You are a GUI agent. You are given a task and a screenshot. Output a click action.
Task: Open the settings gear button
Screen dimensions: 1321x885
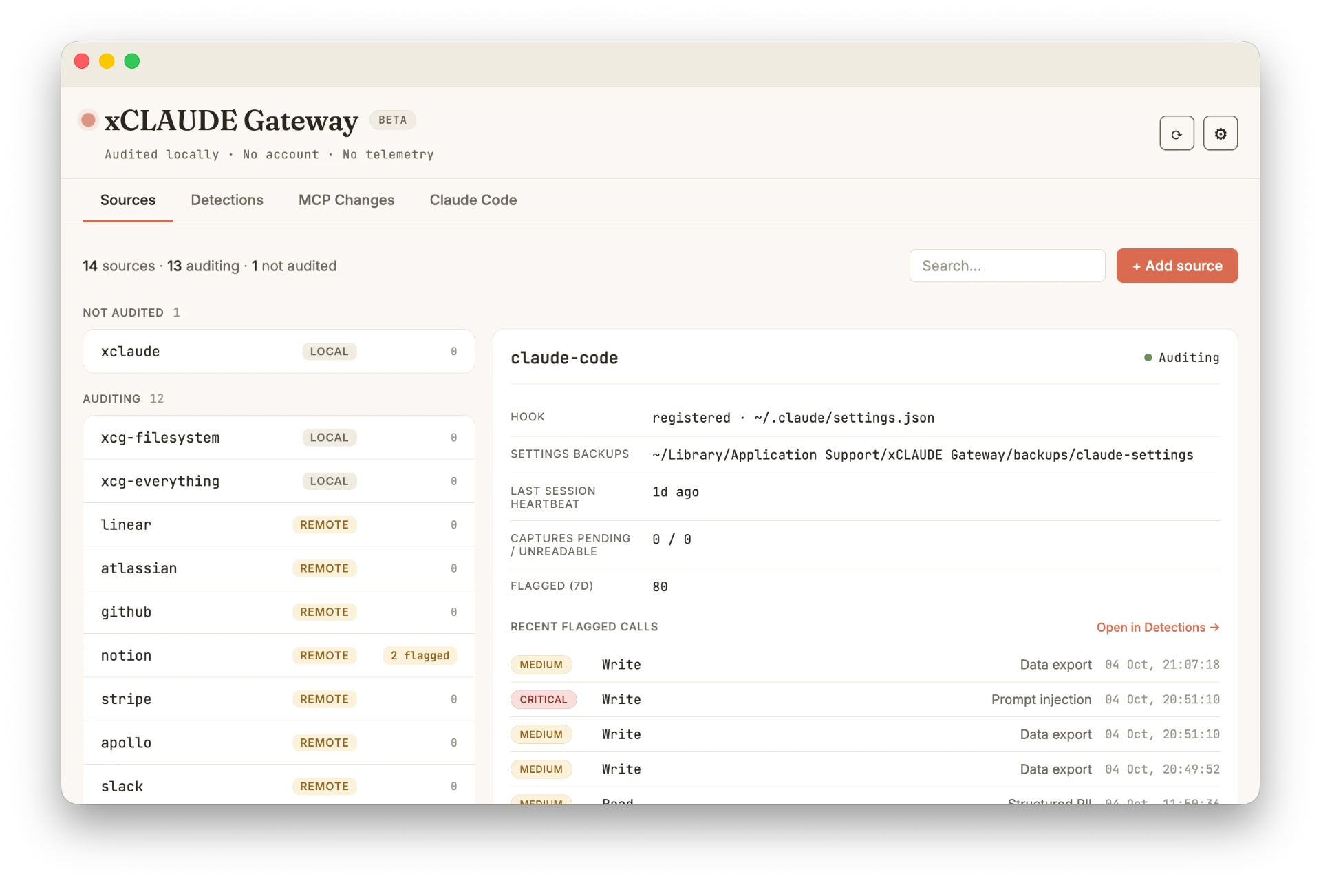tap(1220, 134)
